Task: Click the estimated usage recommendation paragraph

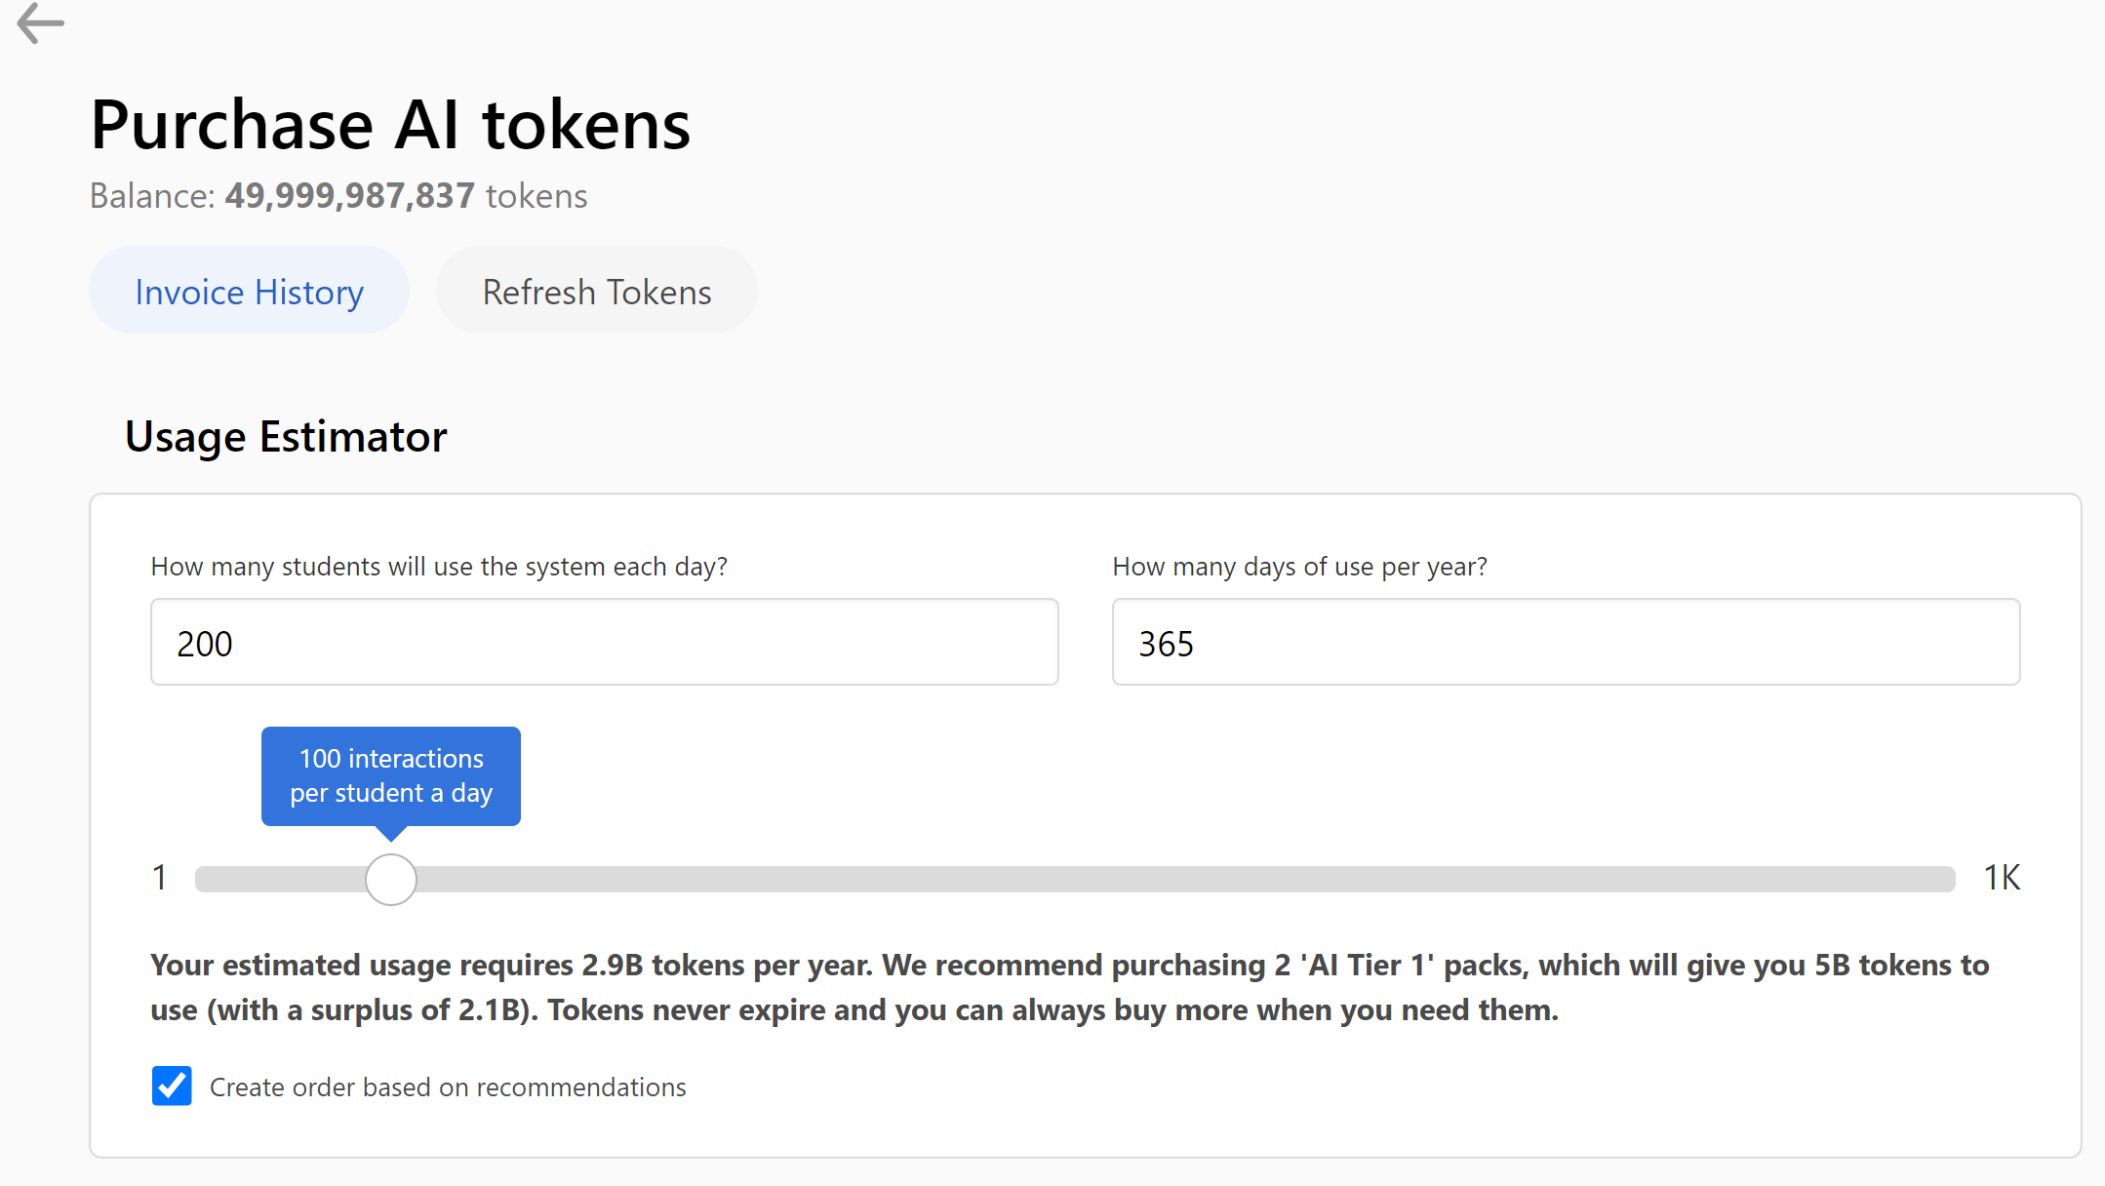Action: click(1069, 987)
